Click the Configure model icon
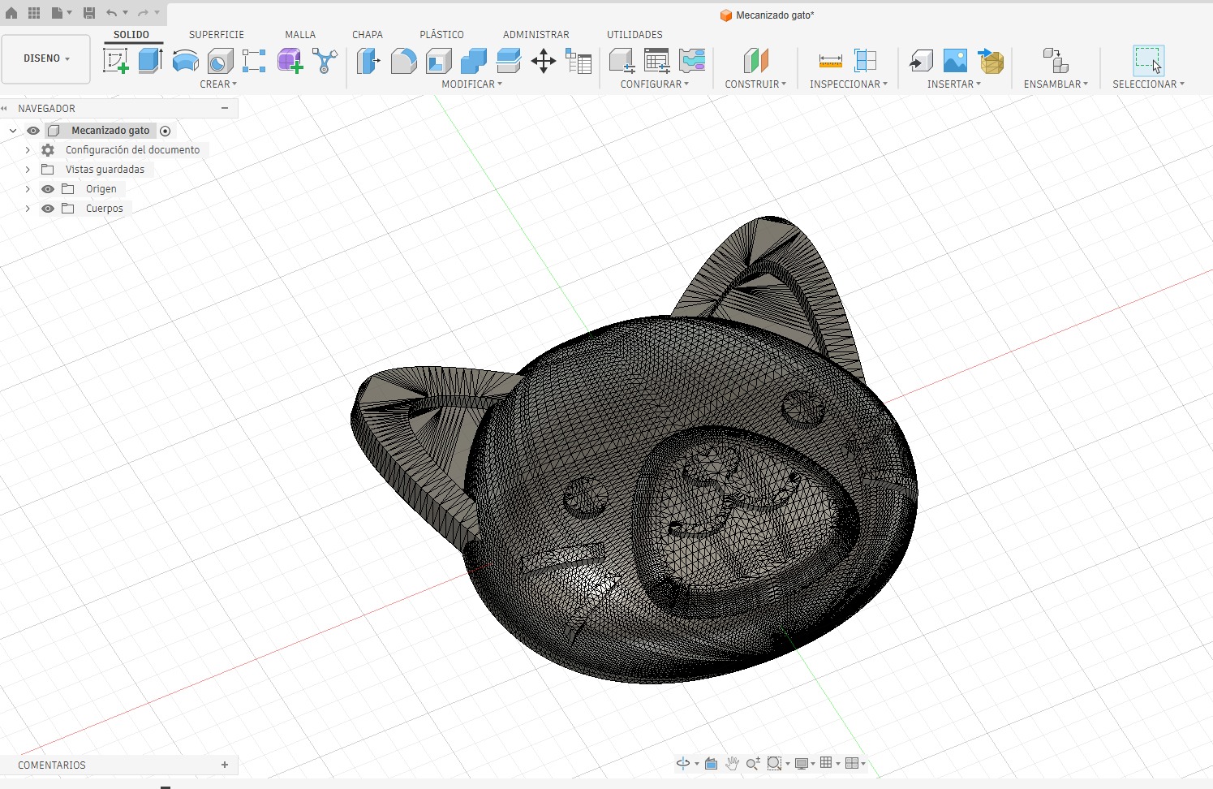The image size is (1213, 789). [622, 61]
